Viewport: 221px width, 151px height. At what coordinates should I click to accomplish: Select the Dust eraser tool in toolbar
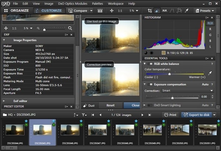click(157, 11)
